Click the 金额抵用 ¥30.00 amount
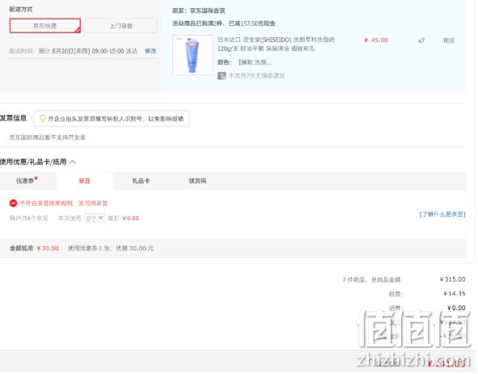 tap(48, 249)
